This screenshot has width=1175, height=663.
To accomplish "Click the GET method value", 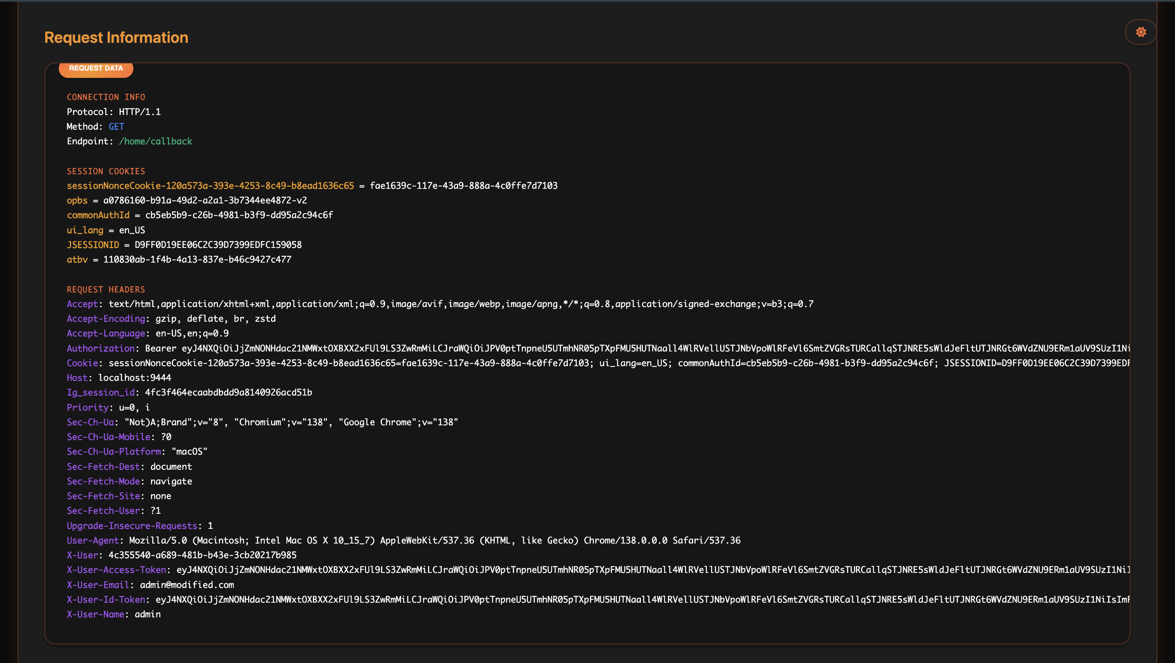I will 116,127.
